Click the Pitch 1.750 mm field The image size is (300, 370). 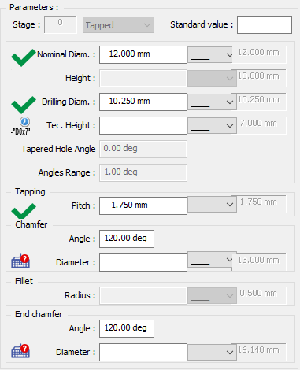(143, 205)
